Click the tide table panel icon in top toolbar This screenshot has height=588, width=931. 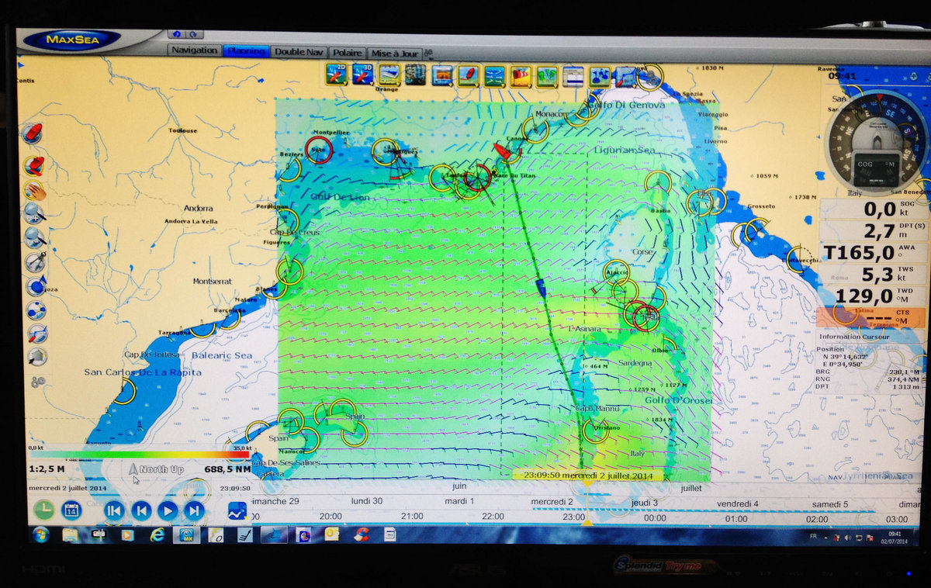point(573,76)
